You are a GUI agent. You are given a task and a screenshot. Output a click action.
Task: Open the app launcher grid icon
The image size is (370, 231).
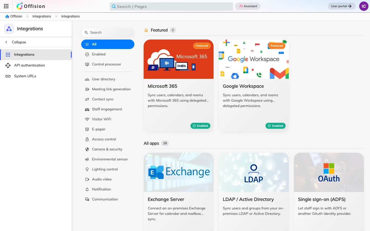coord(6,6)
